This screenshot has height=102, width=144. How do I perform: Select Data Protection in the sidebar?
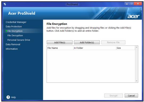click(x=14, y=27)
